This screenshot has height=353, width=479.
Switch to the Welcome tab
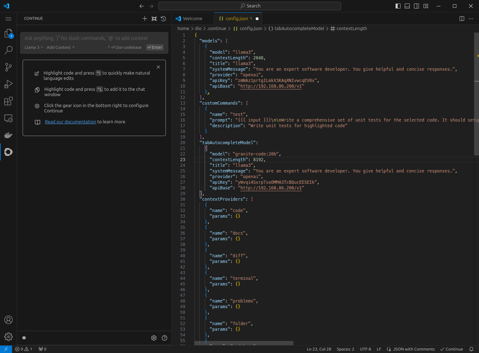coord(192,19)
